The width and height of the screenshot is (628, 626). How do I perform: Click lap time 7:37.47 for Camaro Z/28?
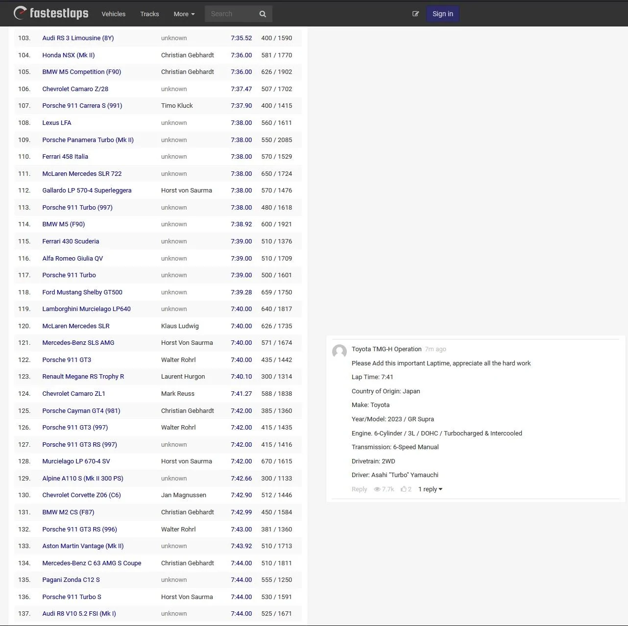click(x=242, y=89)
